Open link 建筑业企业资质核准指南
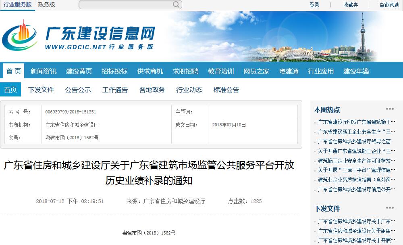The height and width of the screenshot is (245, 403). coord(357,180)
